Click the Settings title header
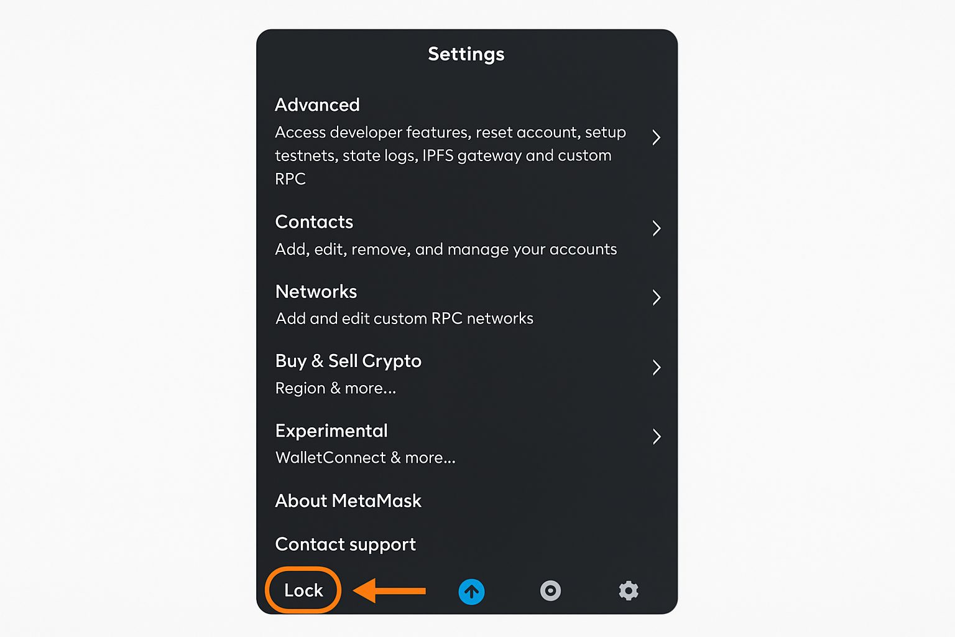Viewport: 955px width, 637px height. pyautogui.click(x=466, y=54)
